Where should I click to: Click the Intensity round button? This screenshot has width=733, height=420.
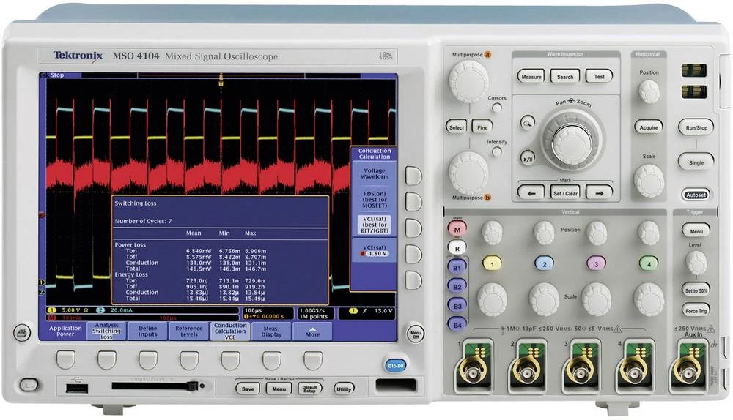tap(496, 151)
